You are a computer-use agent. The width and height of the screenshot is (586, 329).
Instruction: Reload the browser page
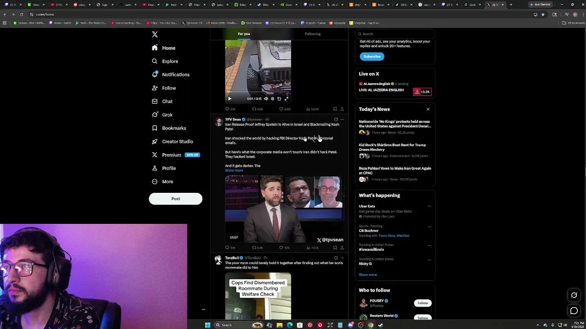click(x=21, y=14)
